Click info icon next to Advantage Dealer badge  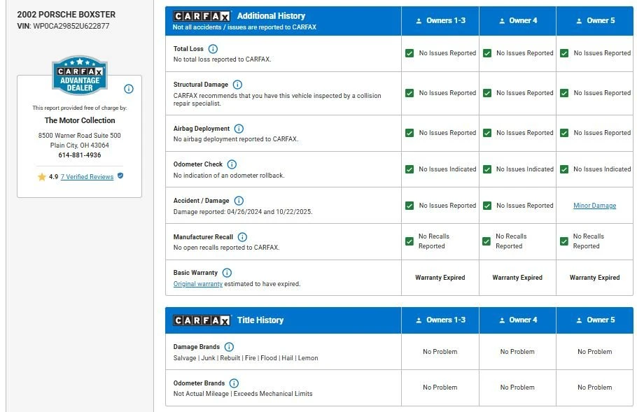[129, 89]
